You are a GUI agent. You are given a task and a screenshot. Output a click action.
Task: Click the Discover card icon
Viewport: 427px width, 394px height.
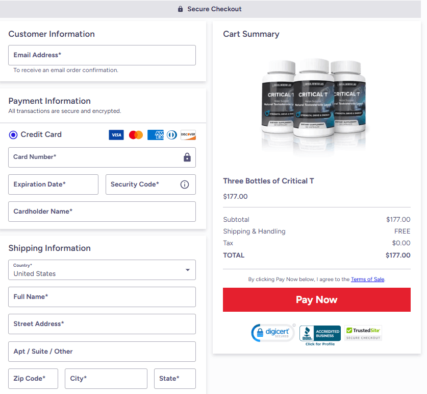click(x=188, y=134)
